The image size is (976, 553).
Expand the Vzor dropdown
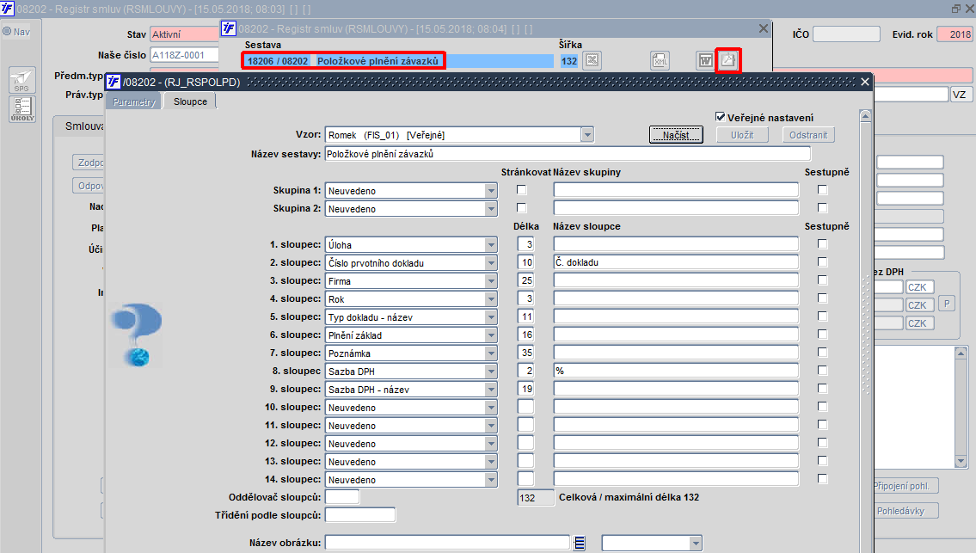point(587,134)
